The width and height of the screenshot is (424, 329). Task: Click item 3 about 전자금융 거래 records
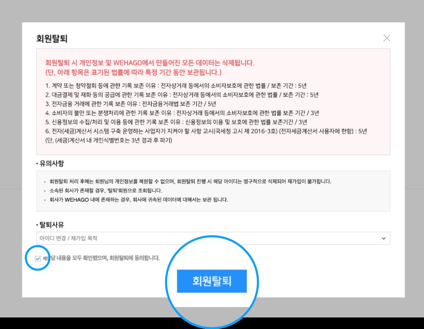[x=131, y=104]
